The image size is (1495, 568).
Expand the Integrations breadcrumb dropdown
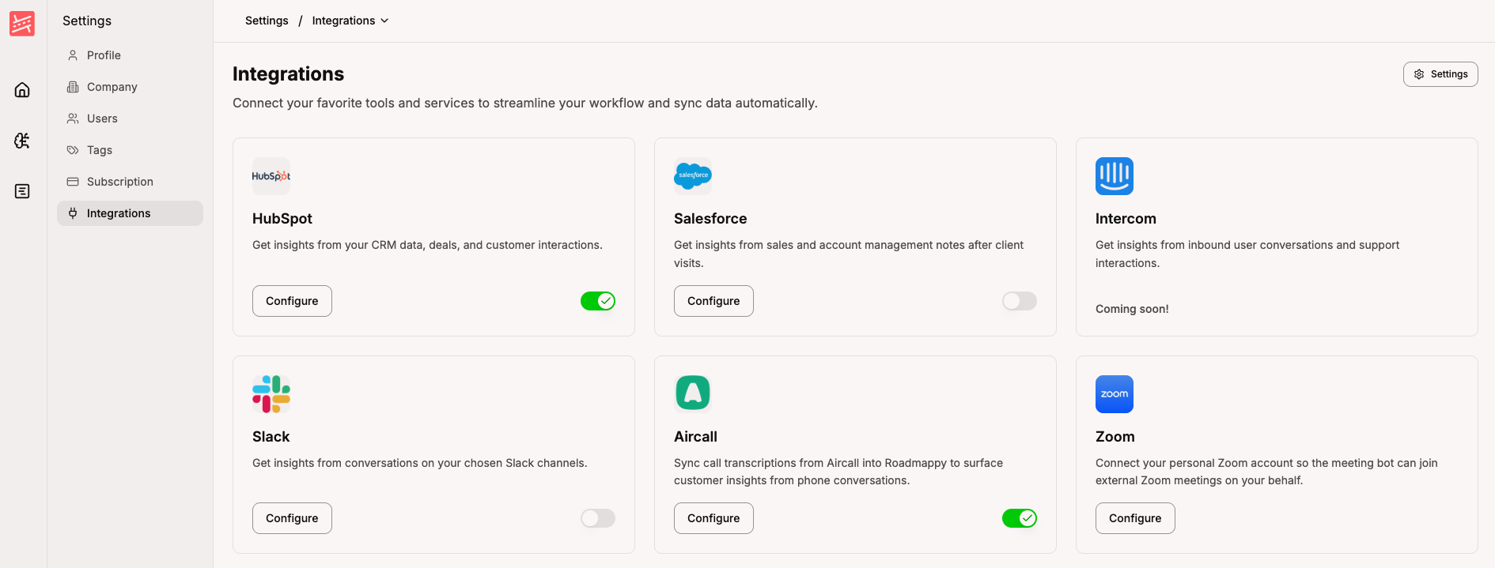[385, 21]
